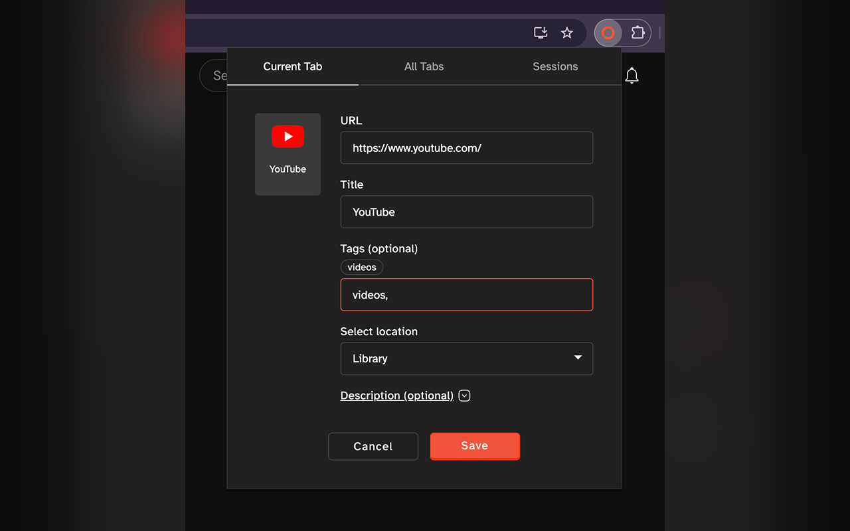Focus the Tags input field
The width and height of the screenshot is (850, 531).
tap(466, 295)
